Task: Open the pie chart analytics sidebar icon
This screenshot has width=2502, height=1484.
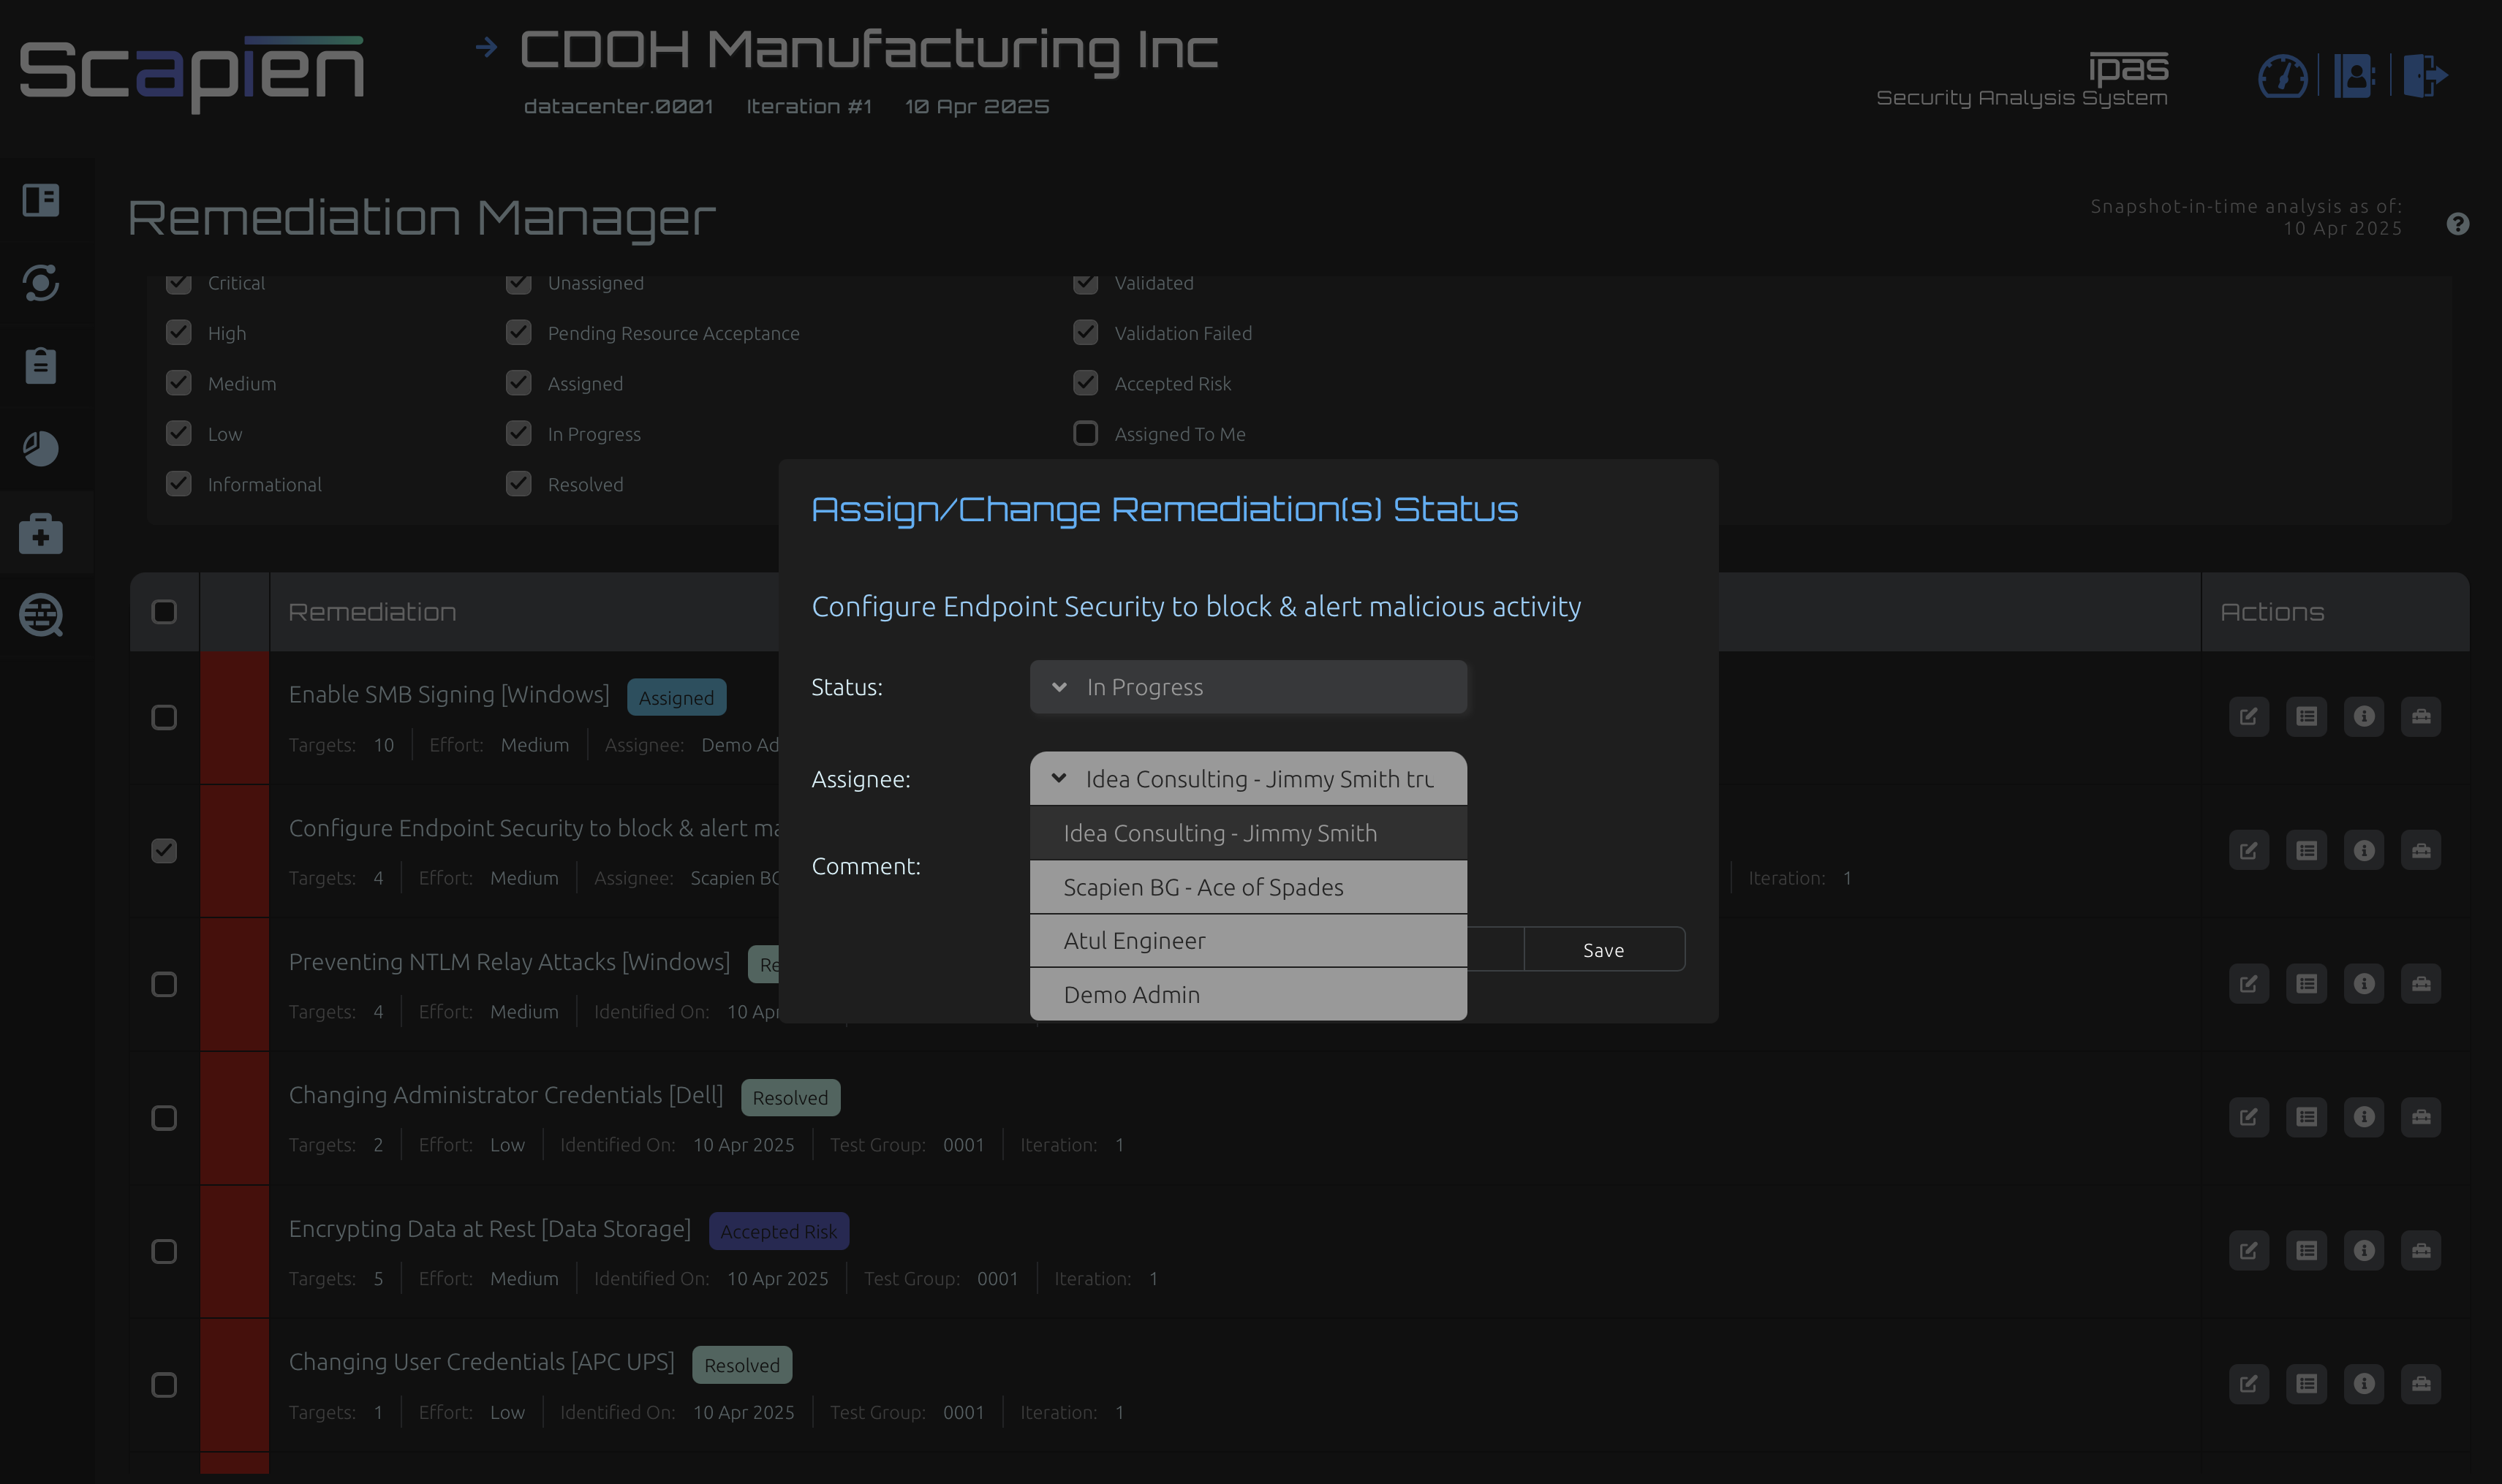Action: [40, 449]
